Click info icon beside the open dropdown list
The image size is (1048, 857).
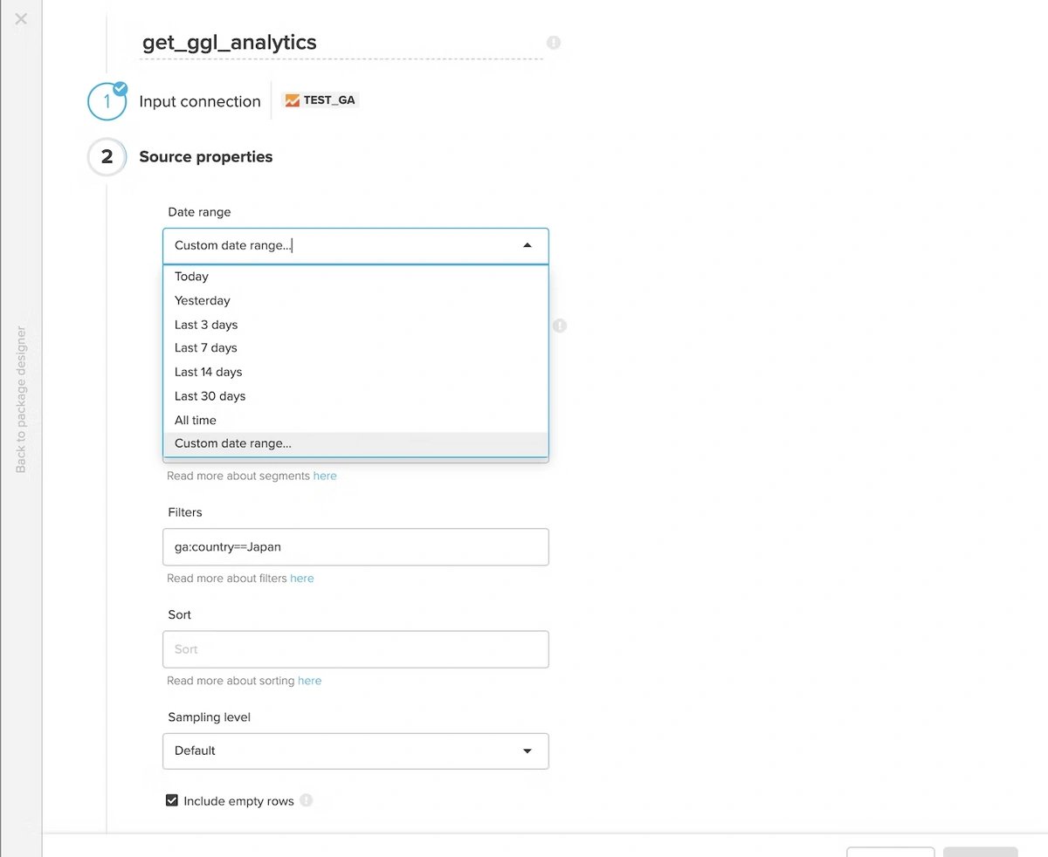[560, 326]
